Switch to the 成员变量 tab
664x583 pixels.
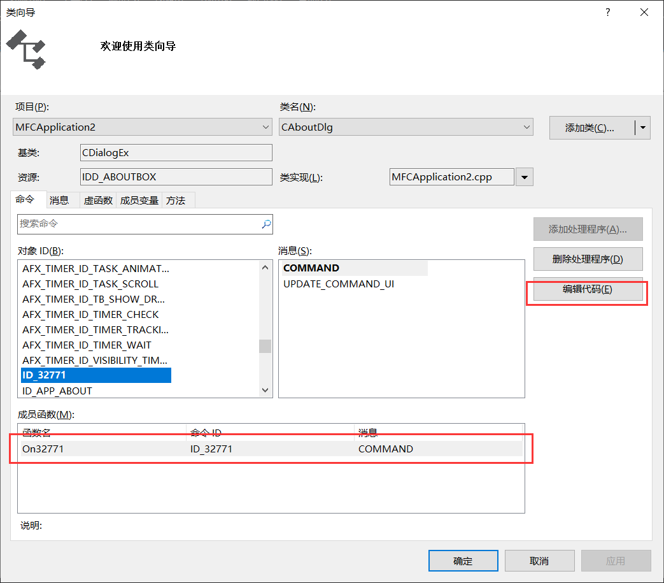(139, 201)
